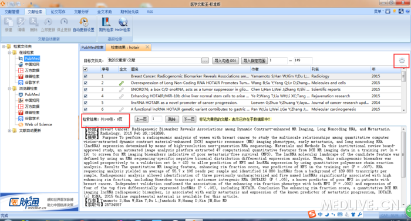The image size is (411, 221).
Task: Select 谷歌学术 under 在线检索 folder
Action: 32,83
